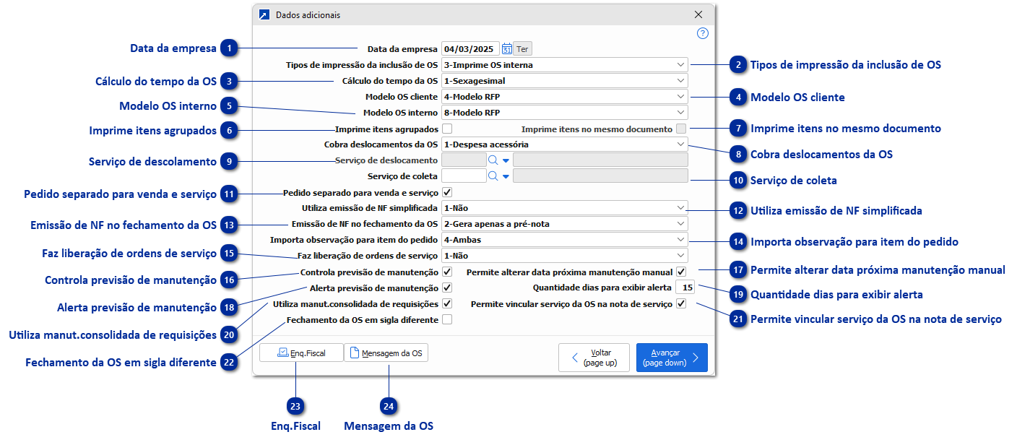Open the Utiliza emissão de NF simplificada dropdown
1017x445 pixels.
click(680, 207)
